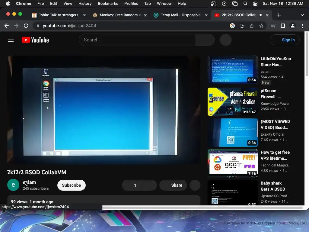Click the play circle menu bar icon
Viewport: 309px width, 232px height.
tap(224, 4)
